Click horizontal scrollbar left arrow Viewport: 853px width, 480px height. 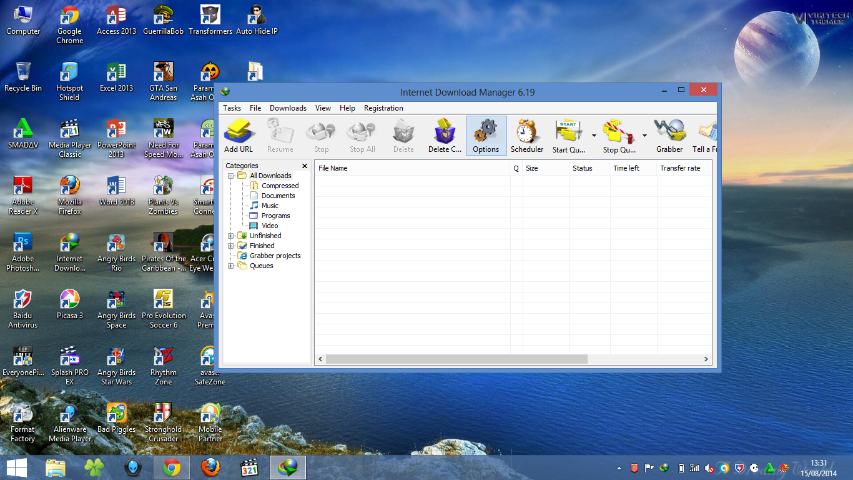coord(321,359)
